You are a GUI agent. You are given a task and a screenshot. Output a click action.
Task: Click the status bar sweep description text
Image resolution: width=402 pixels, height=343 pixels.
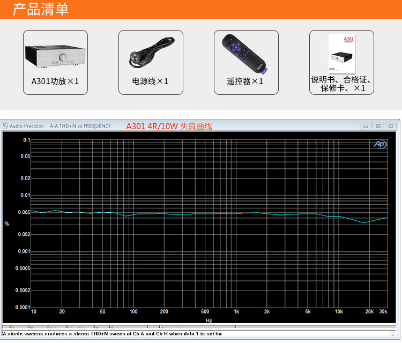(x=113, y=334)
